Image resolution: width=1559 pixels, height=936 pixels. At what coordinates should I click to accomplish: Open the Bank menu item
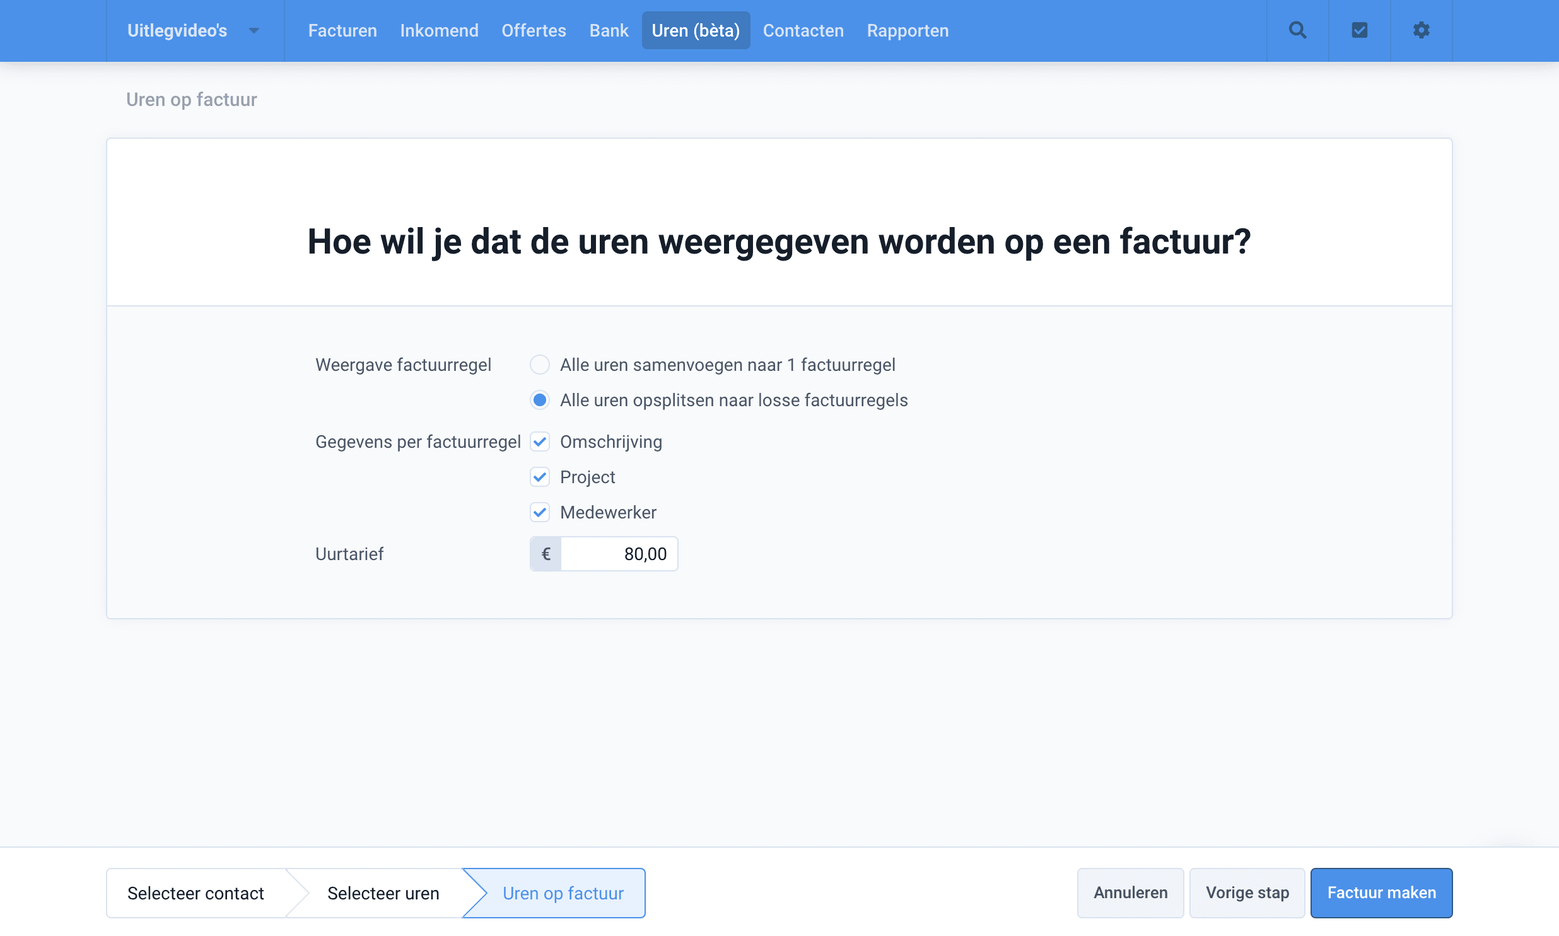point(608,30)
